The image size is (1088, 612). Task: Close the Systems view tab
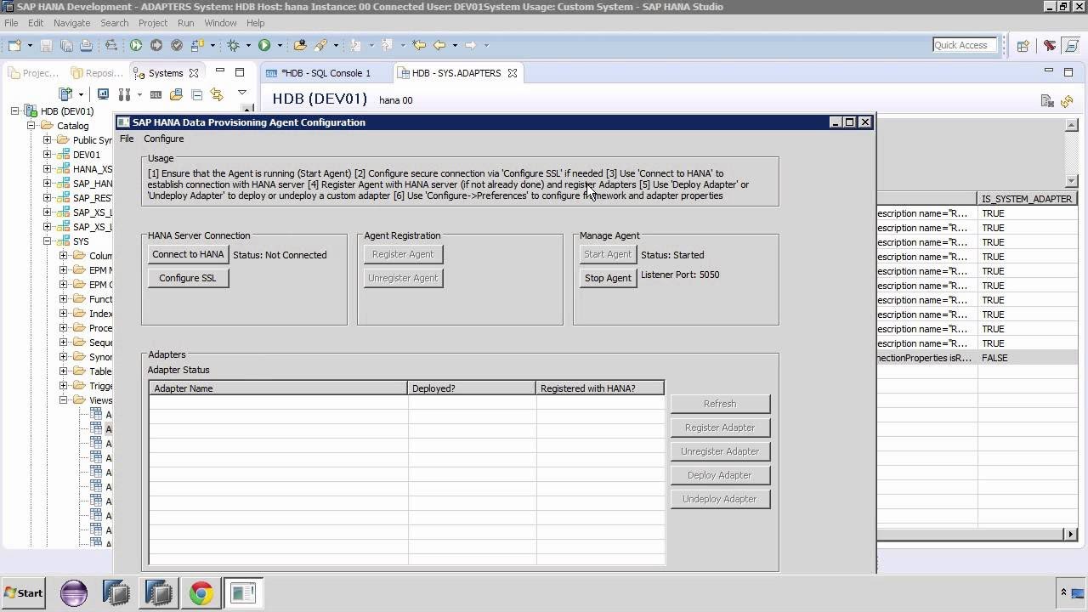[194, 73]
